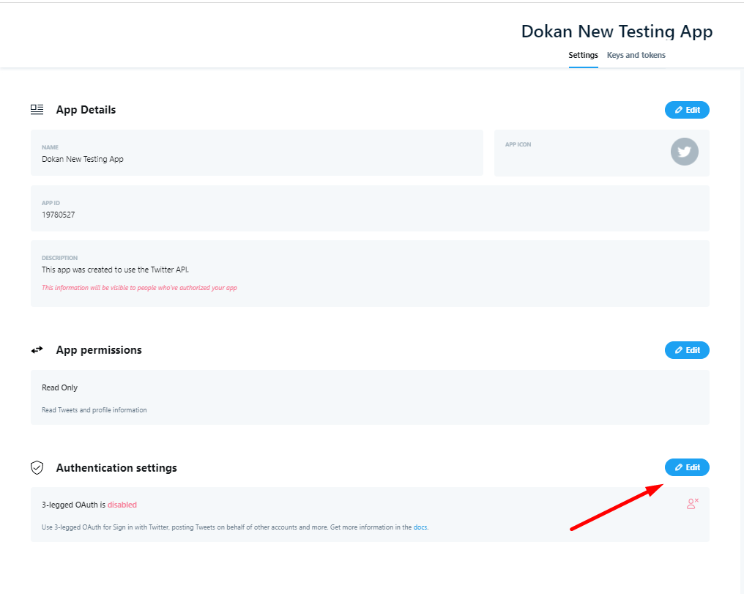This screenshot has width=744, height=594.
Task: Switch to Keys and tokens tab
Action: tap(636, 55)
